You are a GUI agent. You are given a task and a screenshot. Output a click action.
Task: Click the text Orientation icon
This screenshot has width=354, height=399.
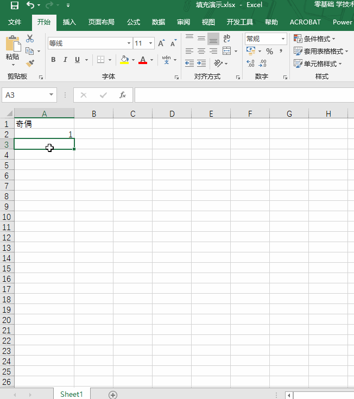[x=218, y=63]
